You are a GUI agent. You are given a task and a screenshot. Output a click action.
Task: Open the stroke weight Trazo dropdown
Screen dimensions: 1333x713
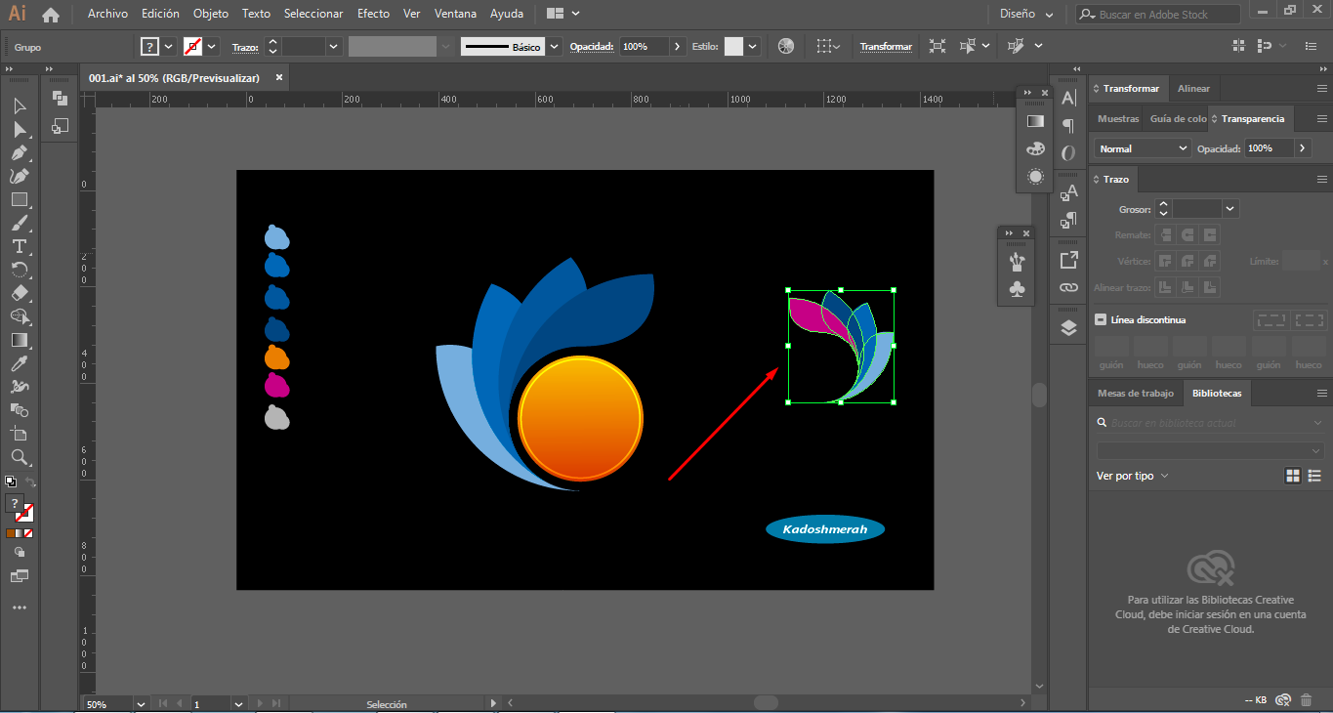coord(334,46)
